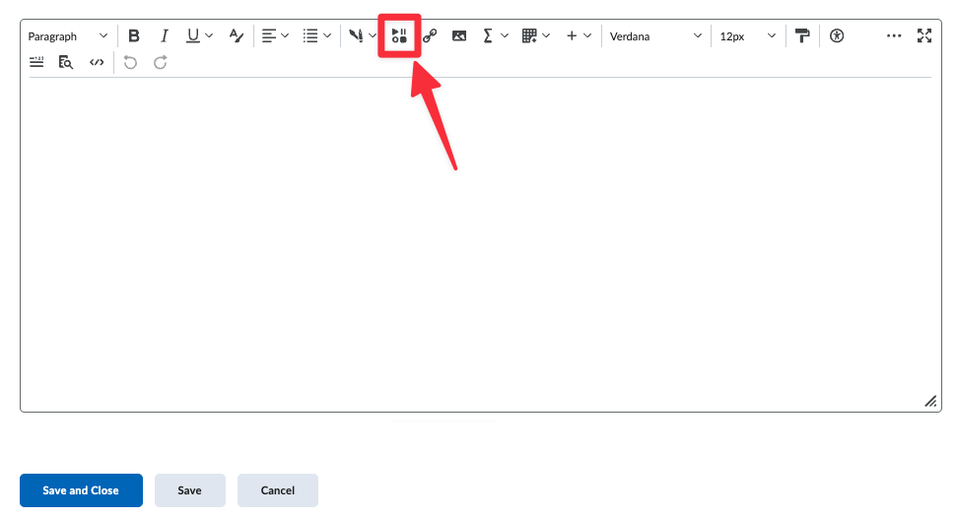This screenshot has height=518, width=957.
Task: Open the Verdana font family dropdown
Action: pyautogui.click(x=655, y=36)
